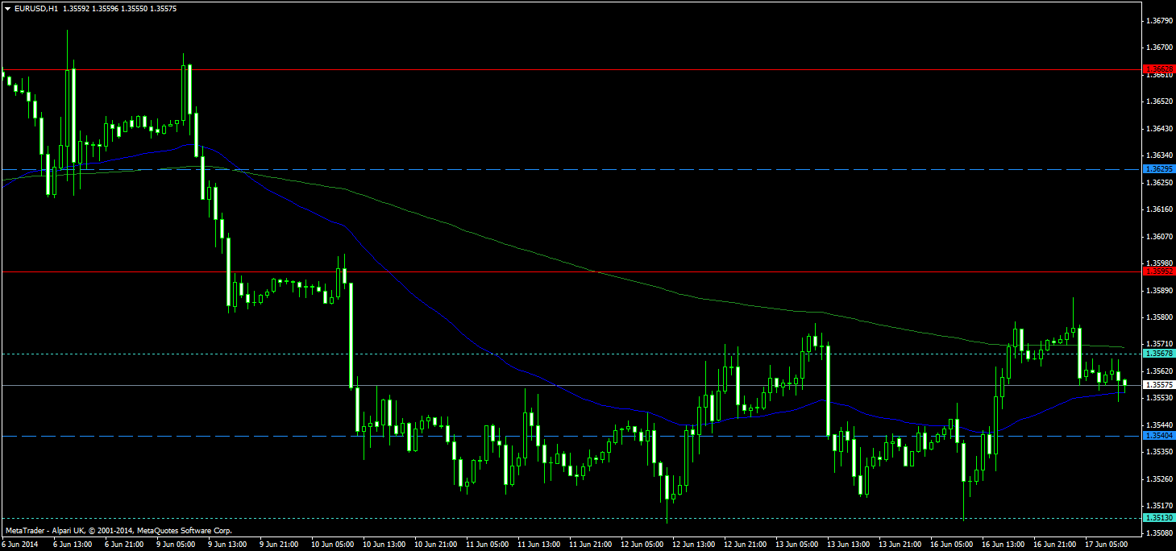Viewport: 1176px width, 551px height.
Task: Click the 6 Jun 13:00 time label
Action: (72, 544)
